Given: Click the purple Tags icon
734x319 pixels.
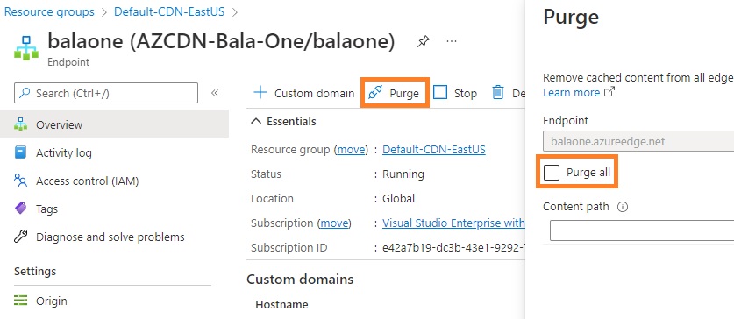Looking at the screenshot, I should coord(20,209).
